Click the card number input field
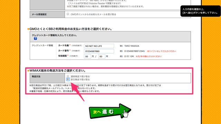 [99, 51]
